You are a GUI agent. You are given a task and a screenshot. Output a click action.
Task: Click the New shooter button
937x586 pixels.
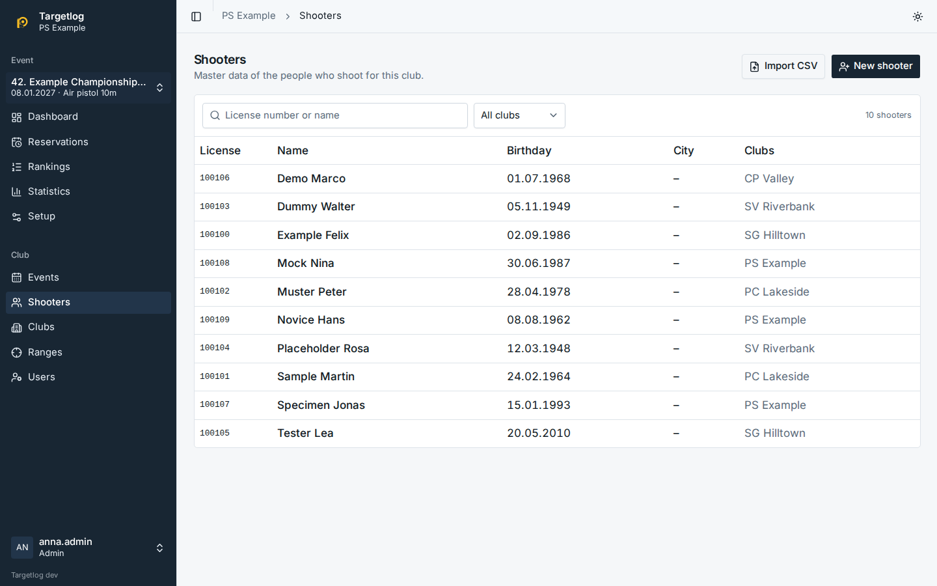tap(876, 66)
